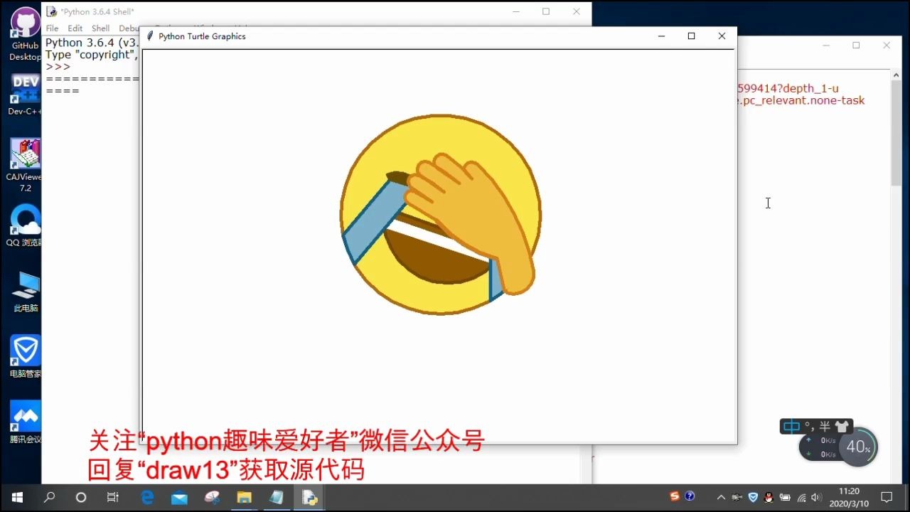The height and width of the screenshot is (512, 910).
Task: Click the '>>>' prompt in Python Shell
Action: point(58,67)
